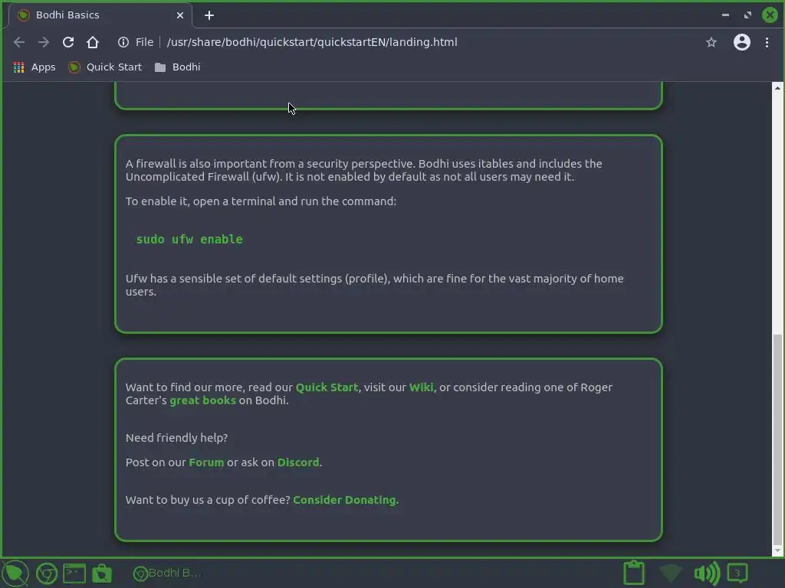This screenshot has height=588, width=785.
Task: Click the scrollbar up arrow
Action: pyautogui.click(x=777, y=88)
